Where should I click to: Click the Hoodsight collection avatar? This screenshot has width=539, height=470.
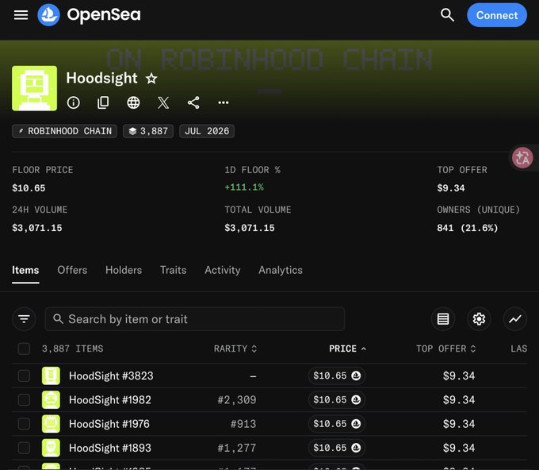tap(34, 88)
